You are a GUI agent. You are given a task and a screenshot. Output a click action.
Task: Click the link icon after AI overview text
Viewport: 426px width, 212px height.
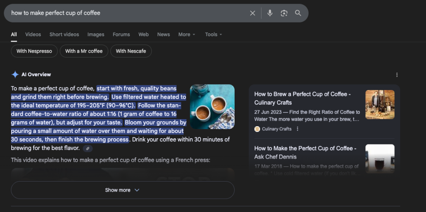coord(87,148)
